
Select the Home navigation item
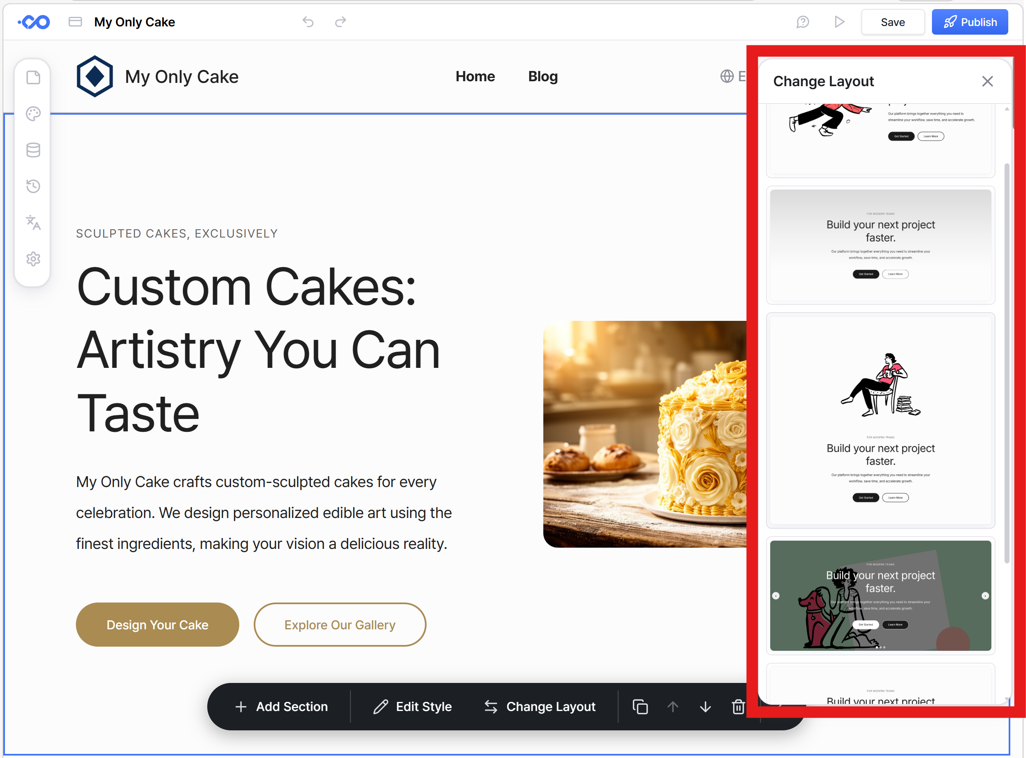click(475, 76)
